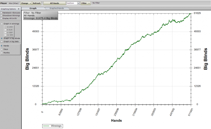The height and width of the screenshot is (129, 211).
Task: Check the Display All-In EV option
Action: (x=1, y=18)
